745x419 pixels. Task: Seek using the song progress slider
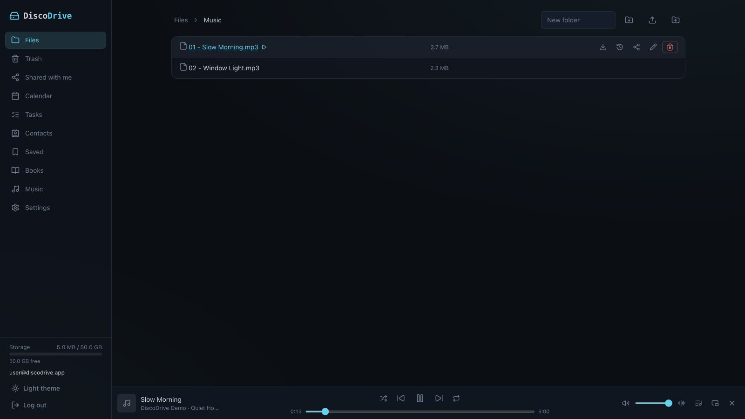tap(420, 412)
